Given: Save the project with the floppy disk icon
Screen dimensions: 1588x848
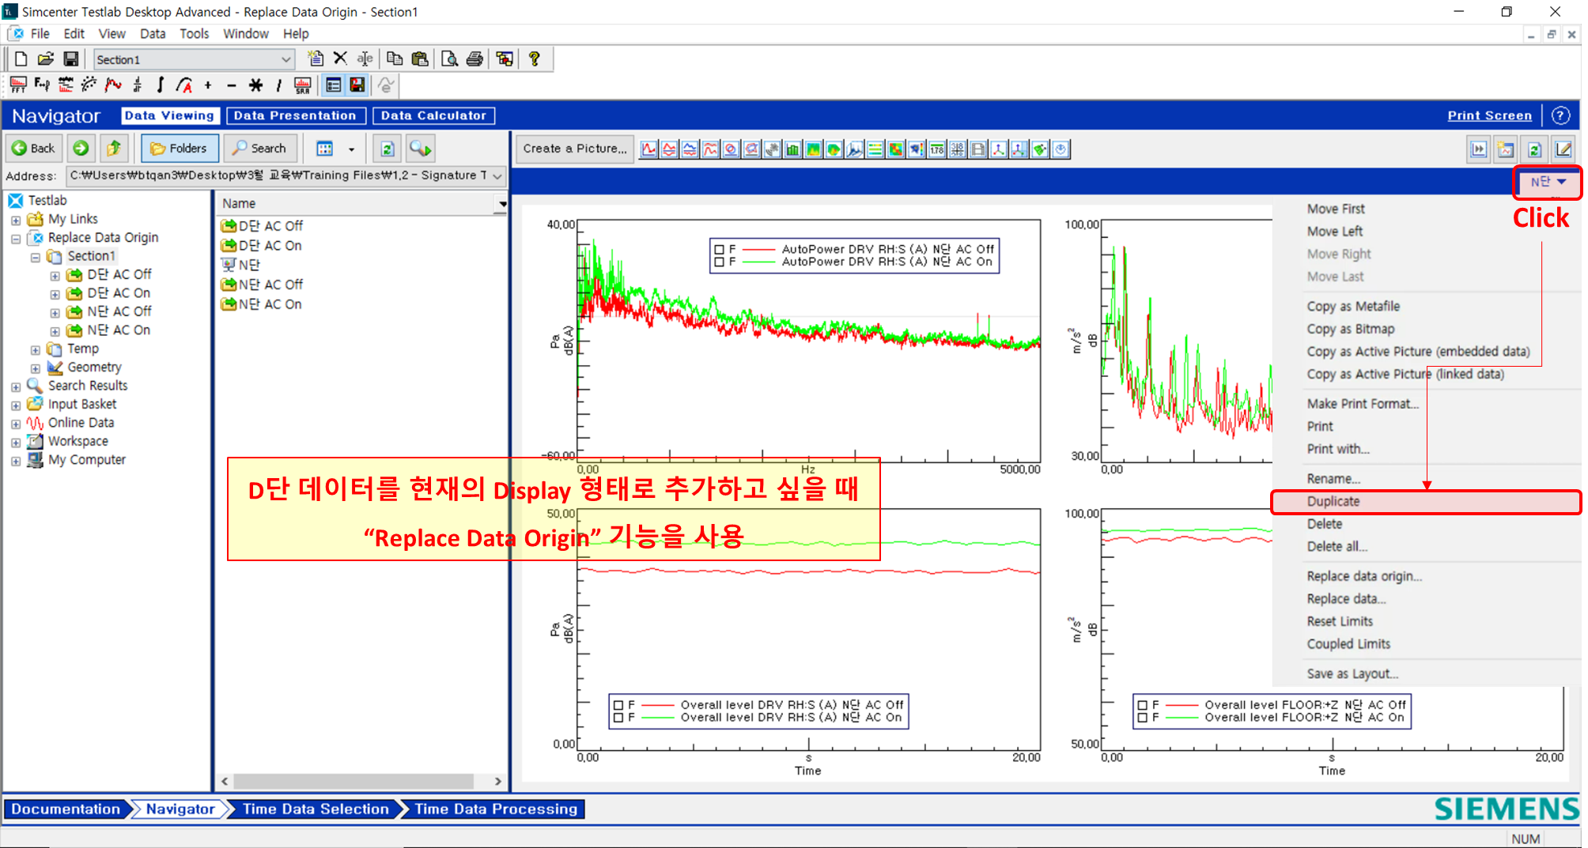Looking at the screenshot, I should point(70,59).
